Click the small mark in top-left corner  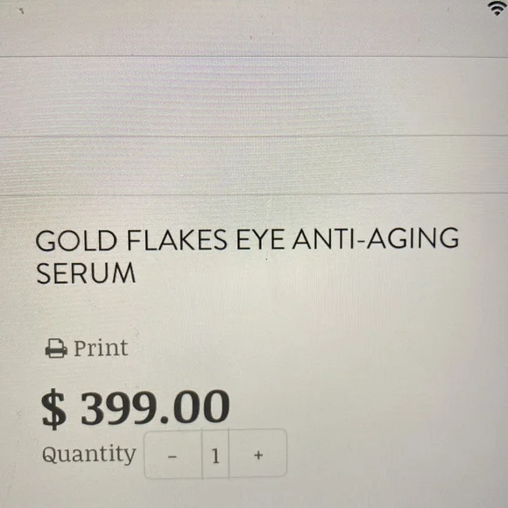point(22,11)
